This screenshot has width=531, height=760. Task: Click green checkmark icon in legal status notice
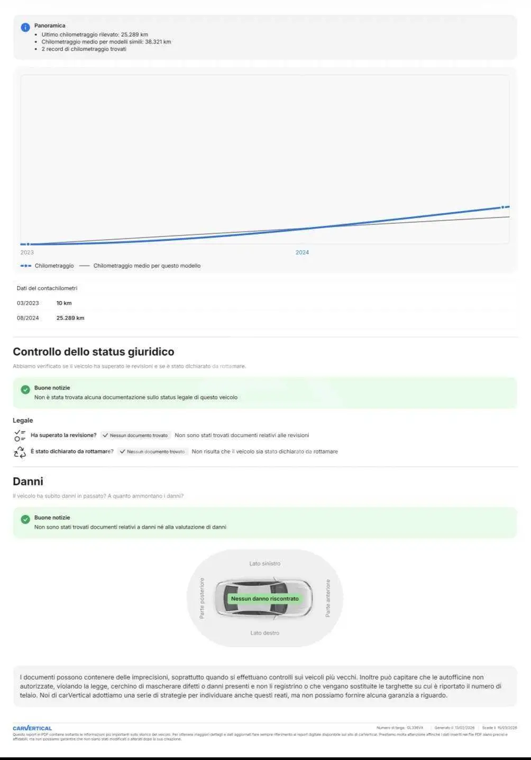(25, 390)
